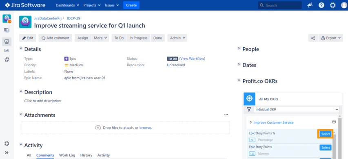This screenshot has height=159, width=348.
Task: Switch to the Comments tab
Action: pos(45,155)
